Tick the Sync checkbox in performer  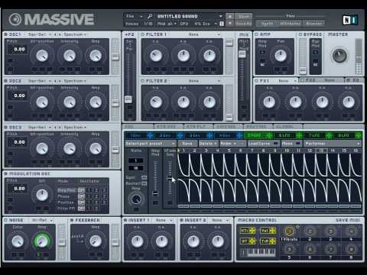click(x=144, y=177)
